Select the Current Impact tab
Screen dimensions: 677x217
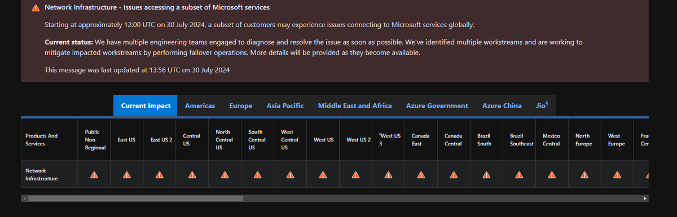[x=146, y=105]
